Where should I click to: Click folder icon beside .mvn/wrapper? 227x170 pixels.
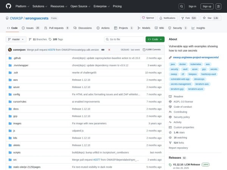coord(10,65)
